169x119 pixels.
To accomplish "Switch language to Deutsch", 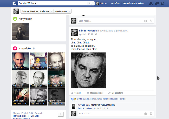I will (x=38, y=113).
